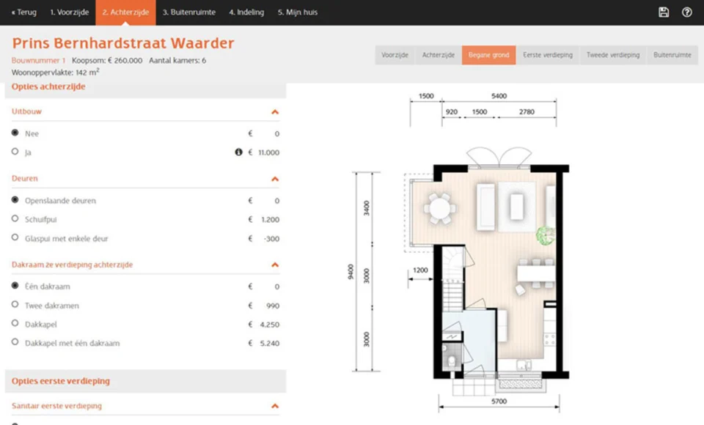The height and width of the screenshot is (425, 704).
Task: Click the 1.200 Schuifpui price
Action: [270, 219]
